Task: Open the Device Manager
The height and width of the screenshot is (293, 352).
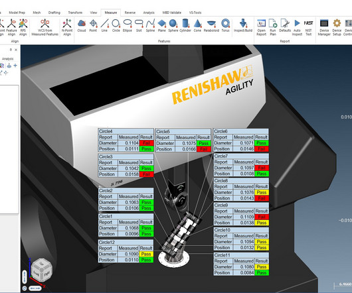Action: pyautogui.click(x=324, y=27)
